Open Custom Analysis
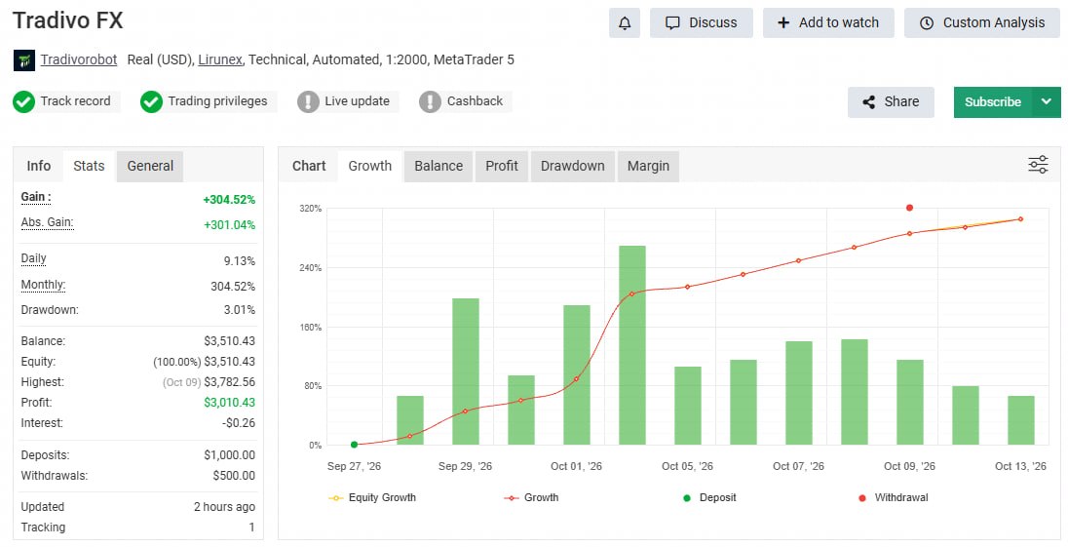This screenshot has height=547, width=1068. point(981,23)
